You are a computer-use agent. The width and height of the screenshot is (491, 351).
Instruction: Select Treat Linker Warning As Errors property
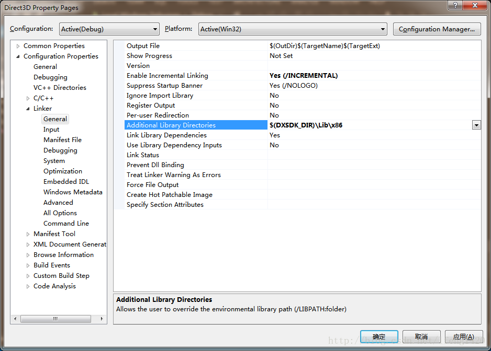tap(196, 175)
